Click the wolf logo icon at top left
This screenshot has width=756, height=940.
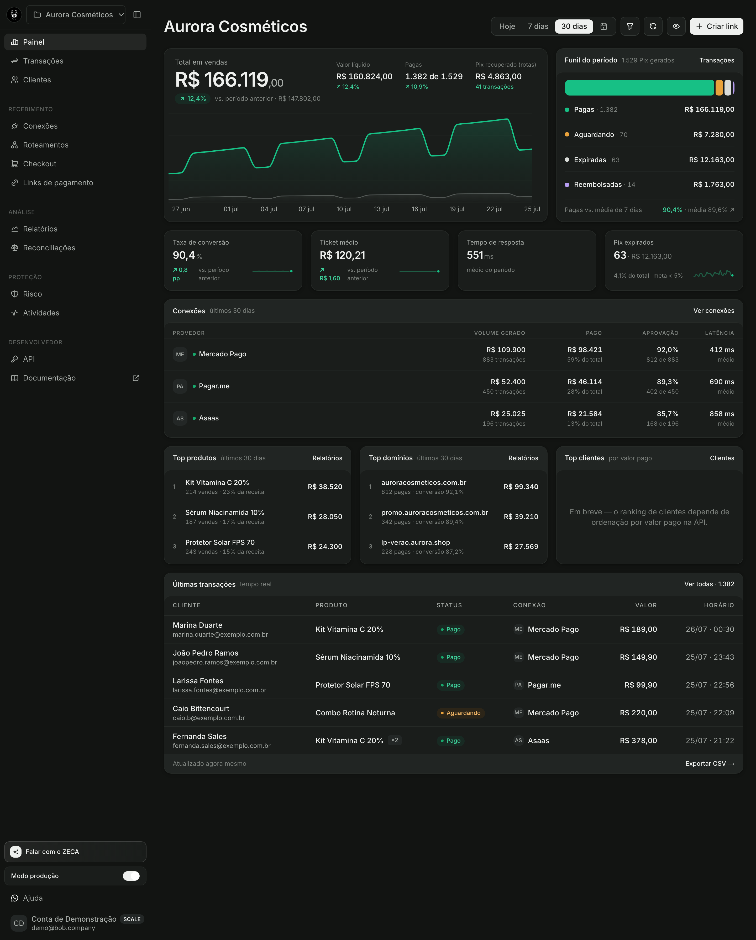(14, 15)
